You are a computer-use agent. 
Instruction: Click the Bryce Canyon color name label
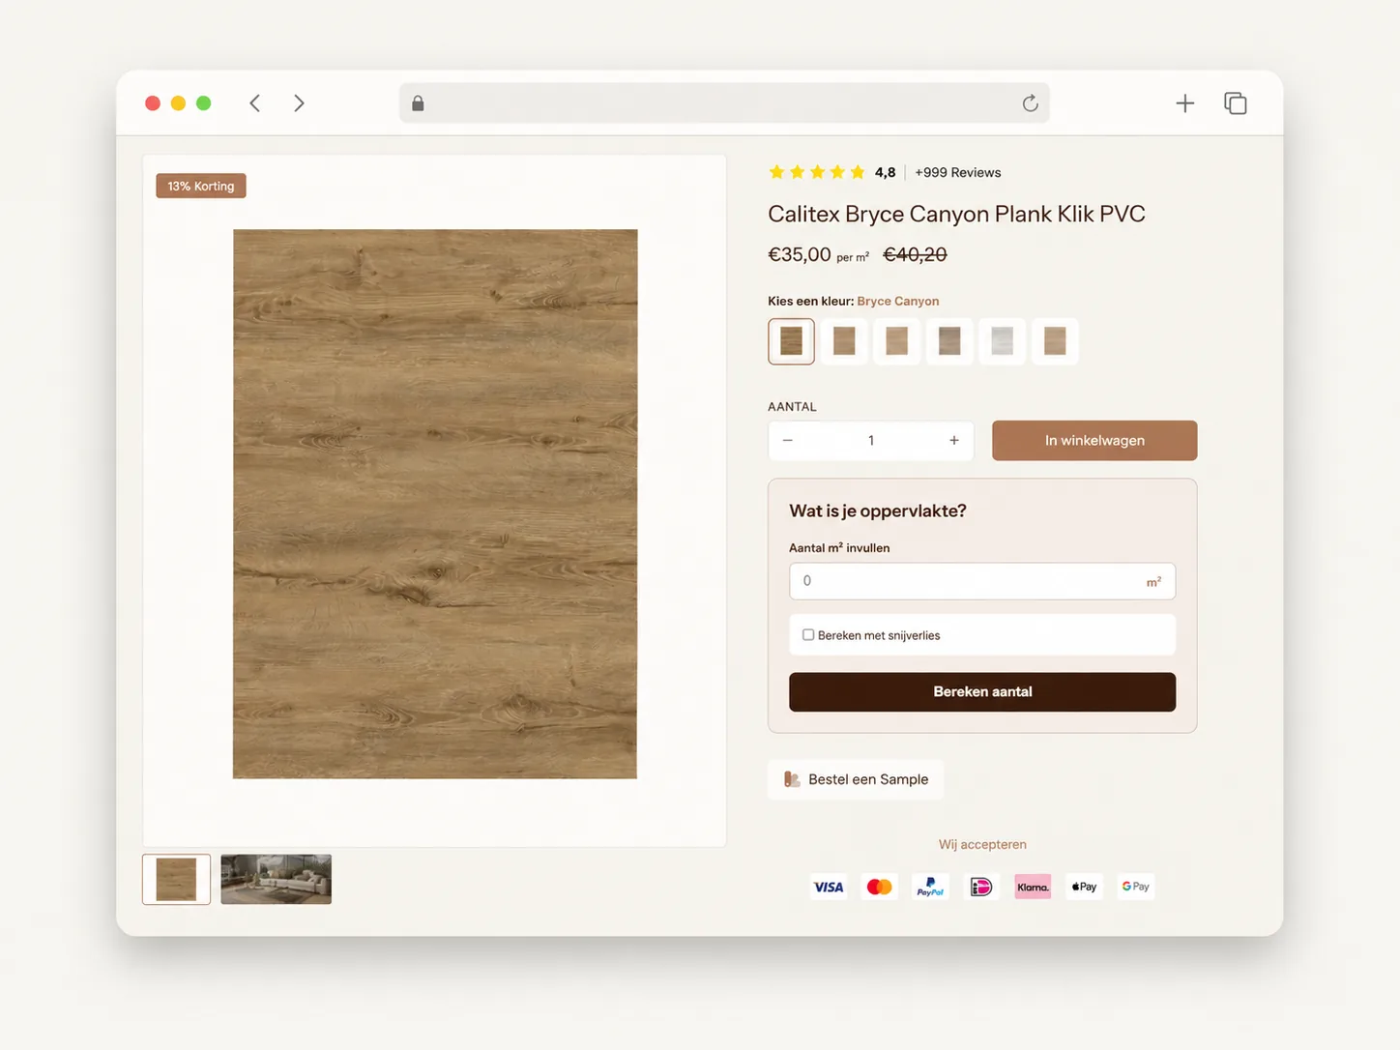(898, 301)
